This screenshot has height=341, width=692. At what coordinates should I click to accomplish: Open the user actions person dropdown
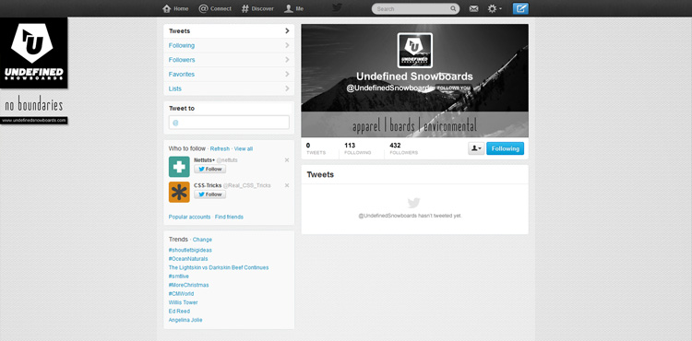(476, 148)
